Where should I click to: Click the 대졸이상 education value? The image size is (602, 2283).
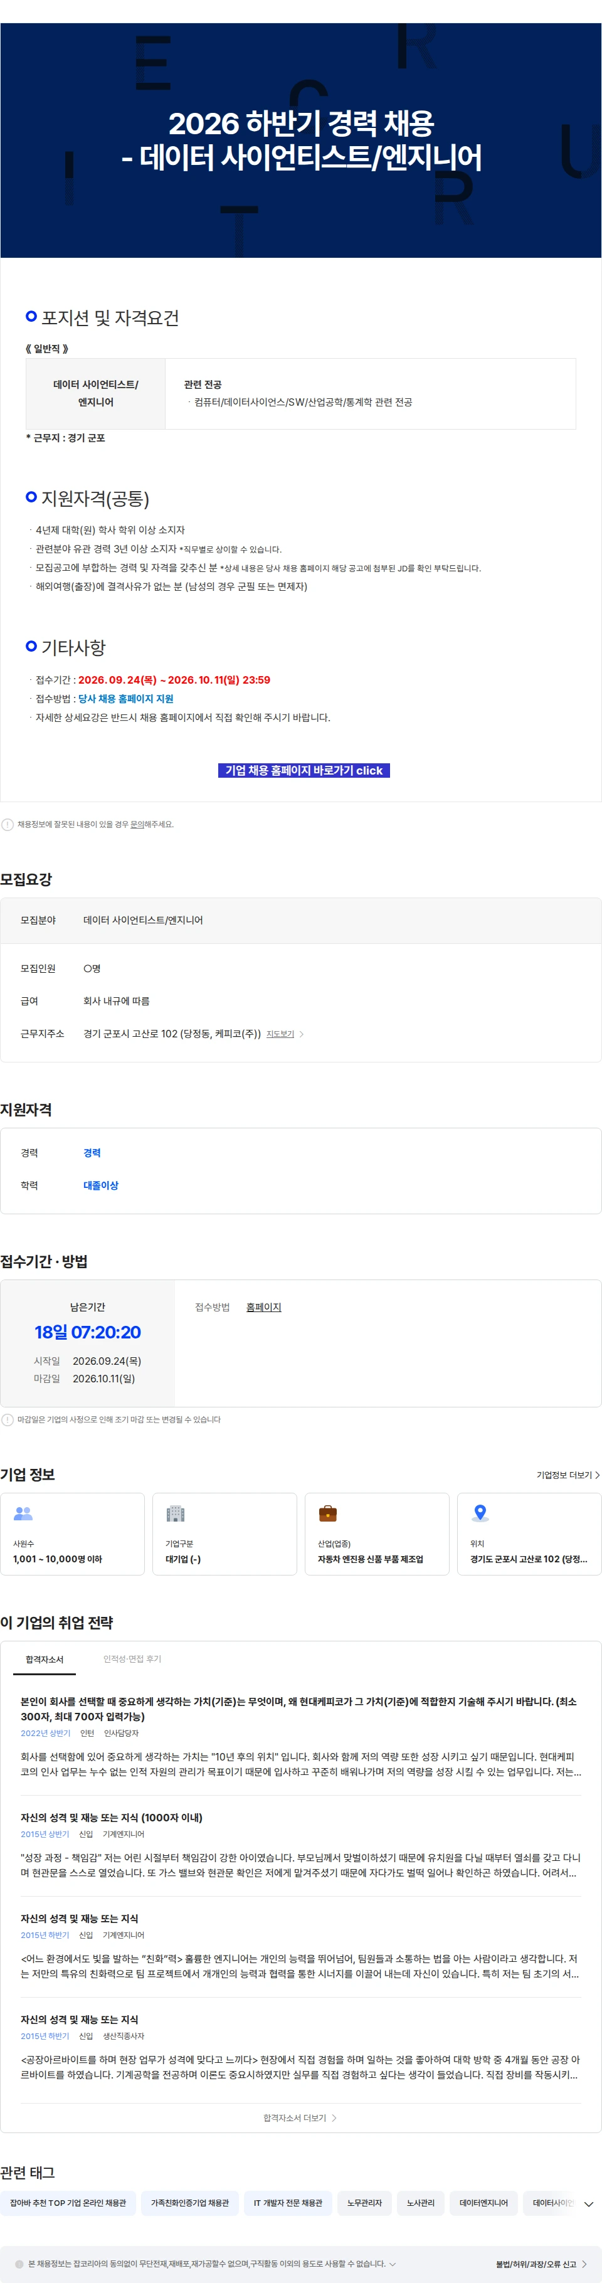coord(101,1186)
